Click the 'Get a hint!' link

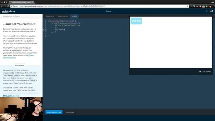point(15,96)
